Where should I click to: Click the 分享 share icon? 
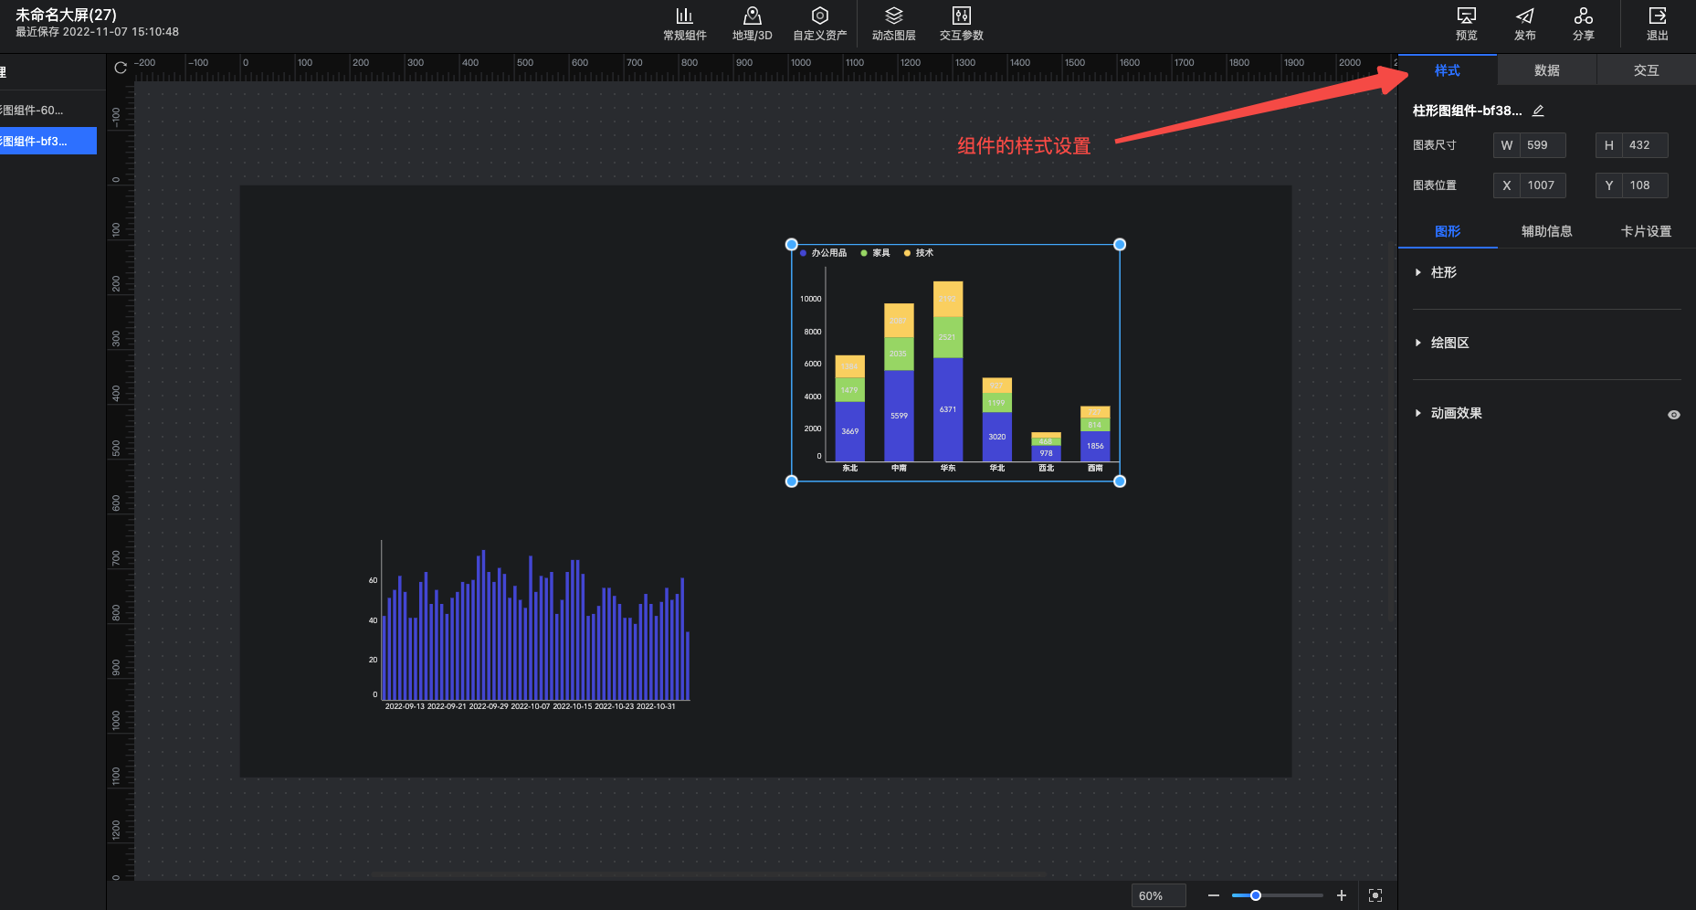pyautogui.click(x=1583, y=24)
